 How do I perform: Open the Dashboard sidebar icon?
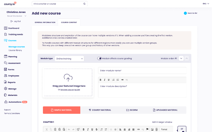pos(6,28)
